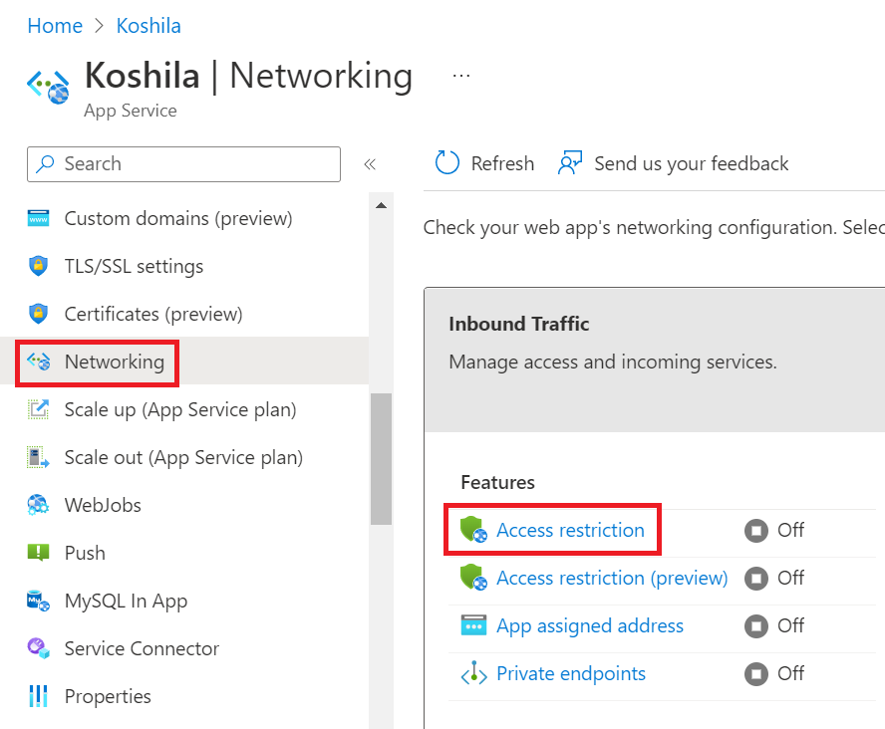
Task: Click the Push notifications icon
Action: 39,553
